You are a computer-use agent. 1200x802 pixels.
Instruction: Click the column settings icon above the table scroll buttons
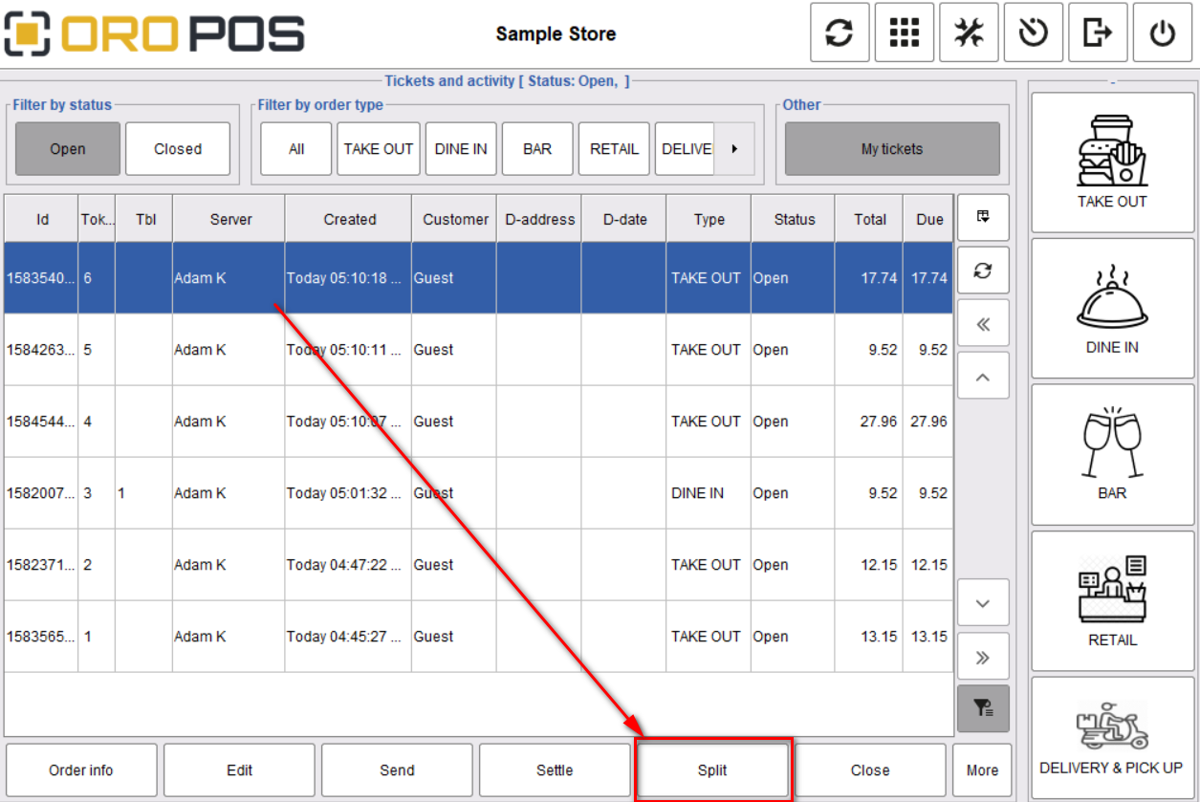coord(983,217)
